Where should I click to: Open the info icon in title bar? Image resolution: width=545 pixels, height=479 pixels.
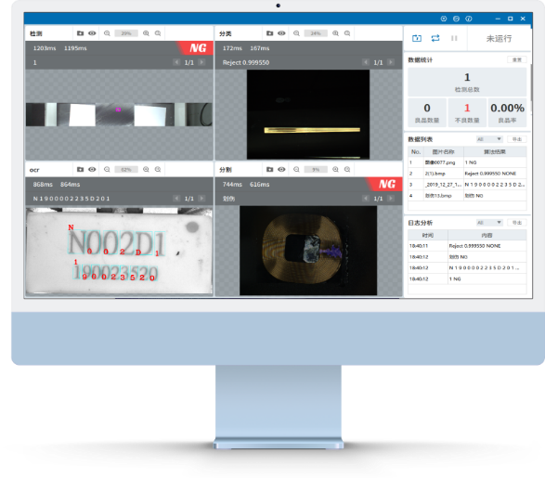469,19
